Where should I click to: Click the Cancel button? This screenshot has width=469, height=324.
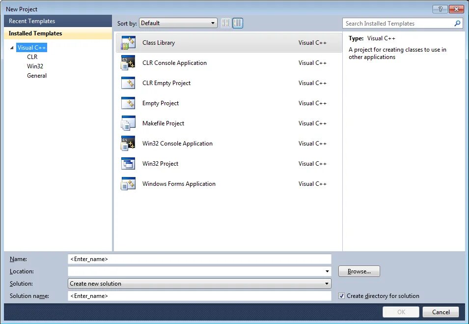pos(441,312)
